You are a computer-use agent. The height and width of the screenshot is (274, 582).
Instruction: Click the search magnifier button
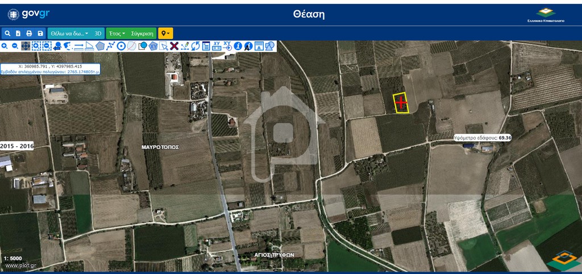point(7,33)
